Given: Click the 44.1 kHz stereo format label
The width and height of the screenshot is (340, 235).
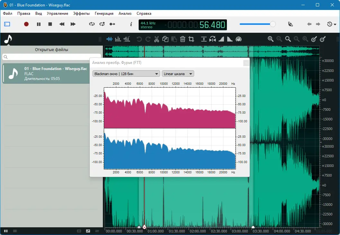Looking at the screenshot, I should (x=148, y=25).
